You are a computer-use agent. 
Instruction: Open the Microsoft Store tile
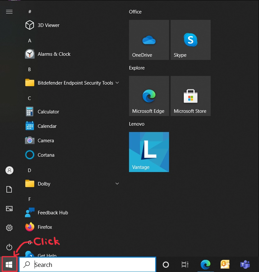[x=190, y=96]
